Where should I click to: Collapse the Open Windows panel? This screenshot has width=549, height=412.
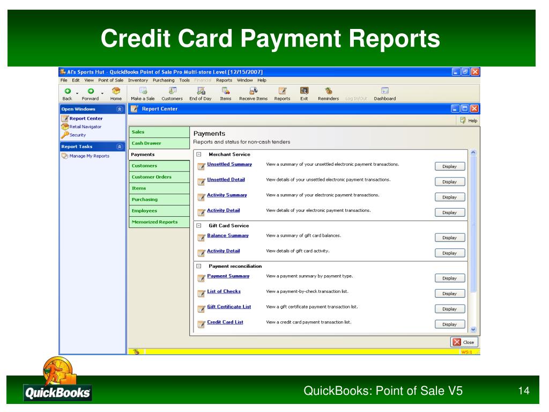[x=120, y=109]
